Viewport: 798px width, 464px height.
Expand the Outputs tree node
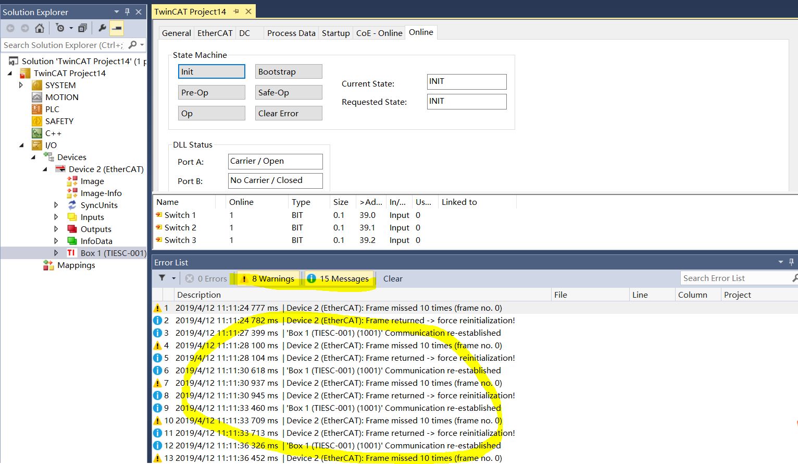[56, 229]
